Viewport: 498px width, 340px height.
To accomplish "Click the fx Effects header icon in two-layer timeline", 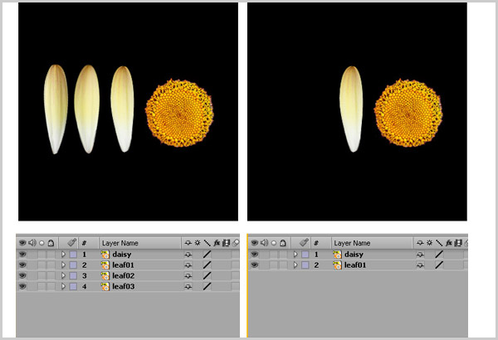I will [x=448, y=243].
